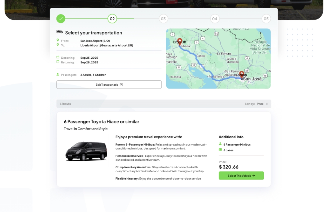Click the Sep 25, 2025 departing date
This screenshot has height=212, width=327.
point(89,58)
